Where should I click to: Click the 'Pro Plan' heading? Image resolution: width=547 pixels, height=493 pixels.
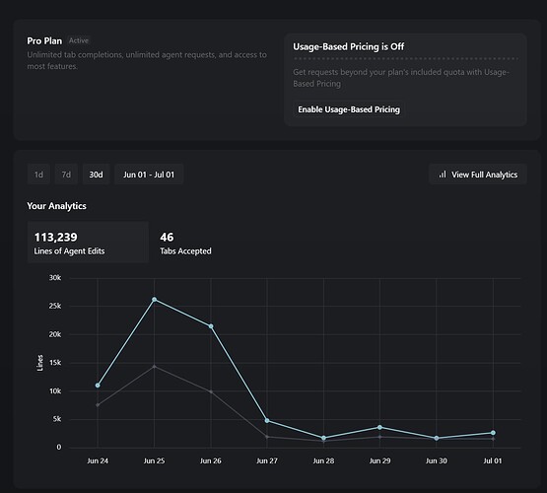[44, 40]
